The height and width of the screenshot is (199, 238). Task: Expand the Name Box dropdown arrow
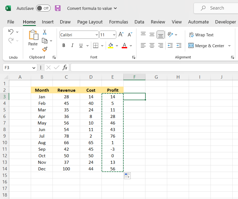click(x=34, y=68)
